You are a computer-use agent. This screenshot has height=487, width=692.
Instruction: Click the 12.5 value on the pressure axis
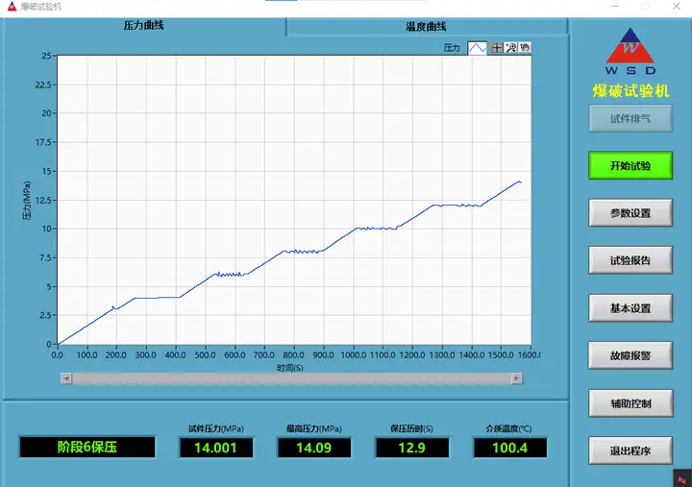[x=43, y=200]
